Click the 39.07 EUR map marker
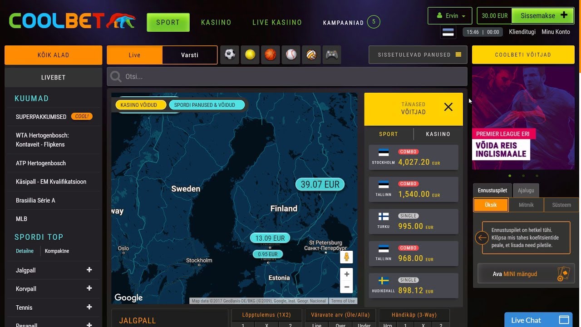Image resolution: width=581 pixels, height=327 pixels. pos(320,184)
